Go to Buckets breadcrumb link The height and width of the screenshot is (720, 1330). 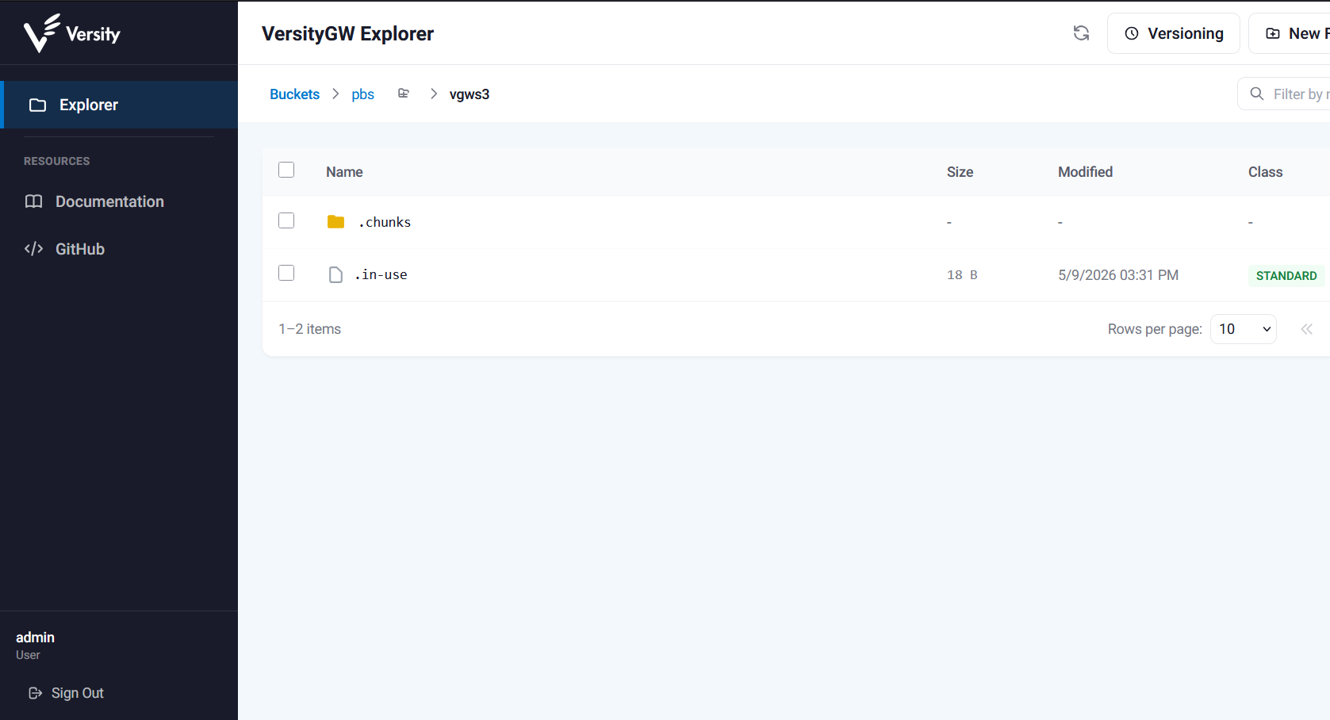tap(294, 94)
